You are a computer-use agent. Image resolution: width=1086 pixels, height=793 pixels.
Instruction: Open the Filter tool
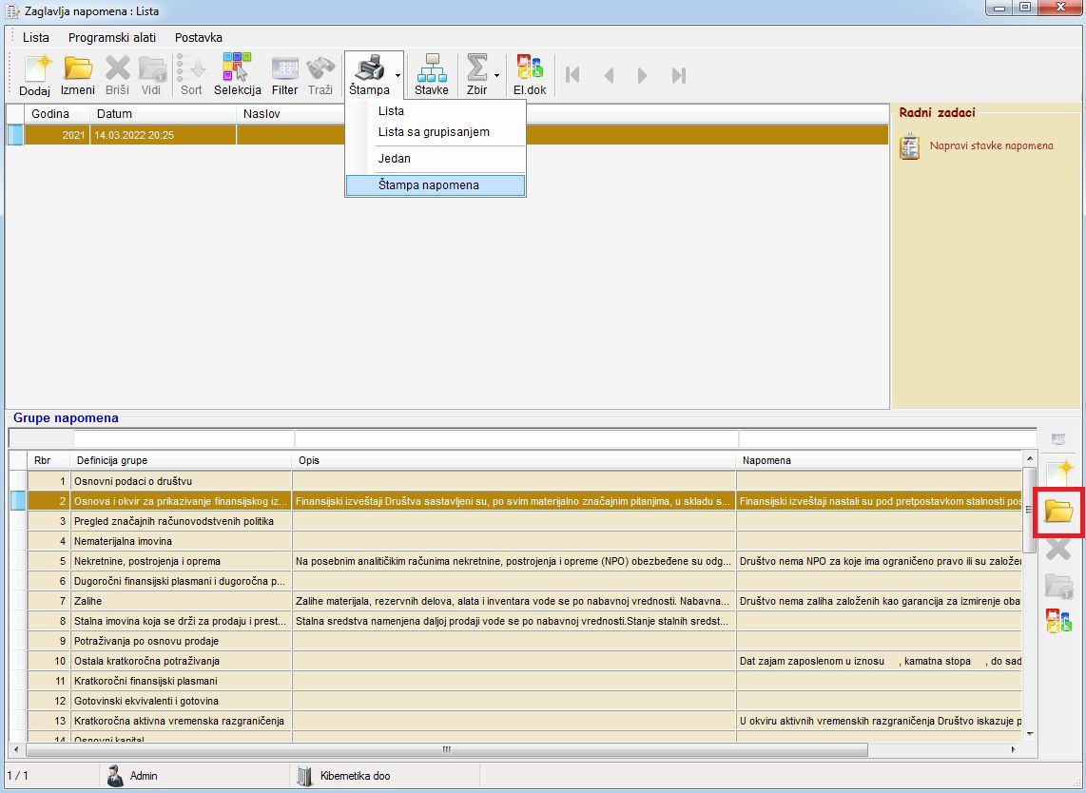tap(284, 74)
